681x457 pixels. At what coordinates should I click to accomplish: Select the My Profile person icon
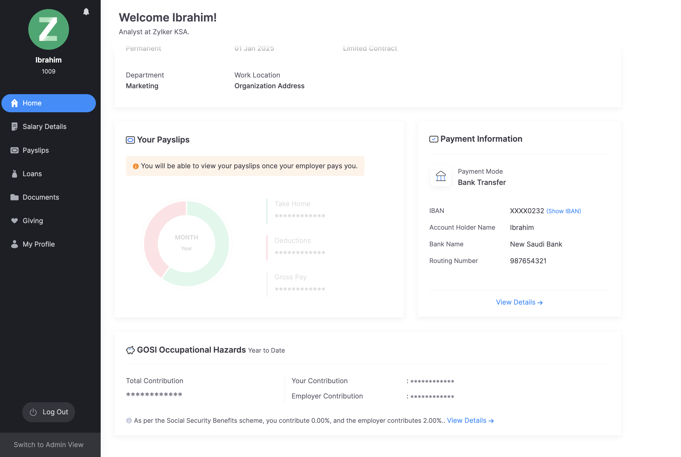pyautogui.click(x=14, y=244)
